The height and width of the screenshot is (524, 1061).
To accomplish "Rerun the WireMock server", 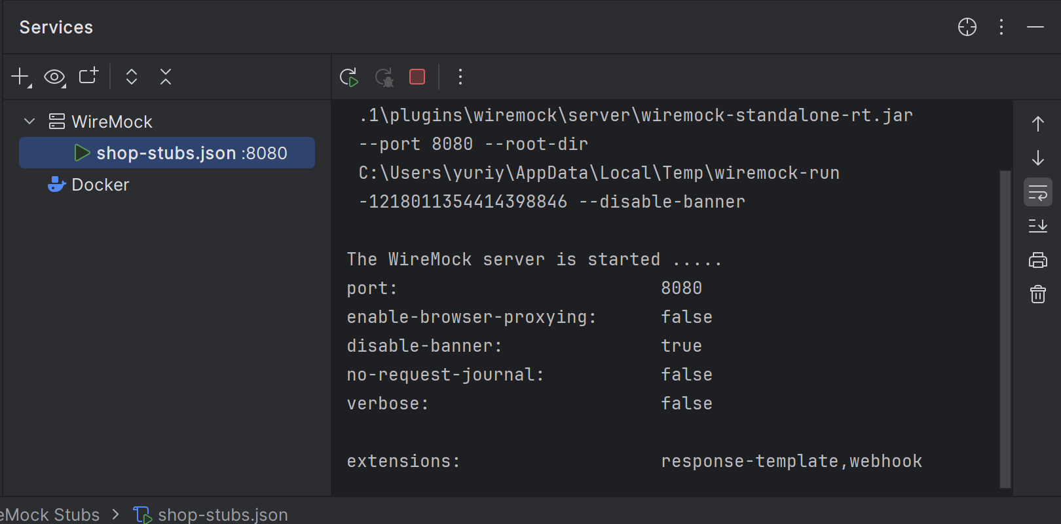I will point(349,77).
